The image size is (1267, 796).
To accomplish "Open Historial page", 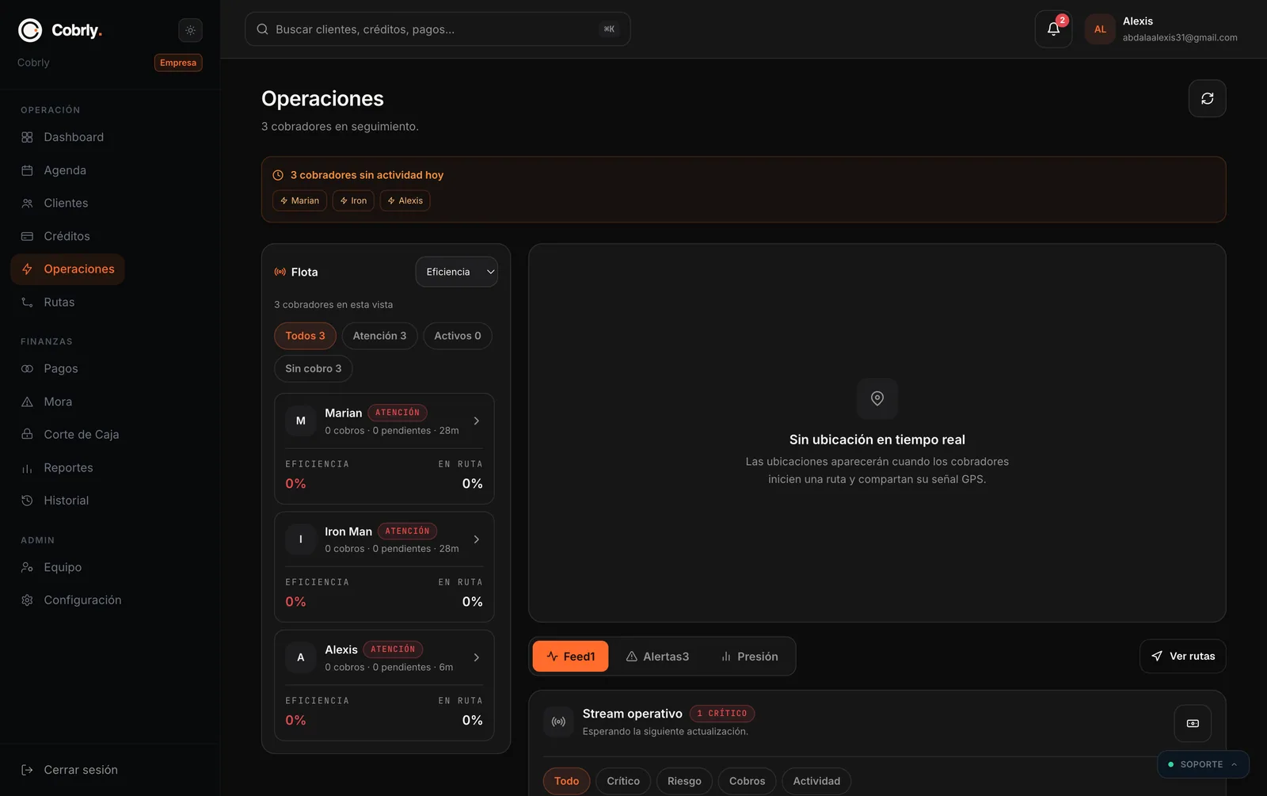I will [67, 501].
